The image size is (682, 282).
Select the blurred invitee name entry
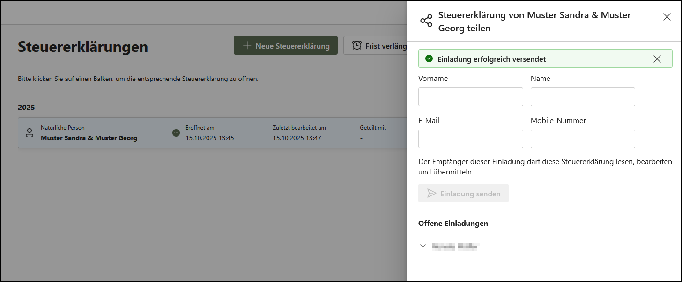point(456,246)
